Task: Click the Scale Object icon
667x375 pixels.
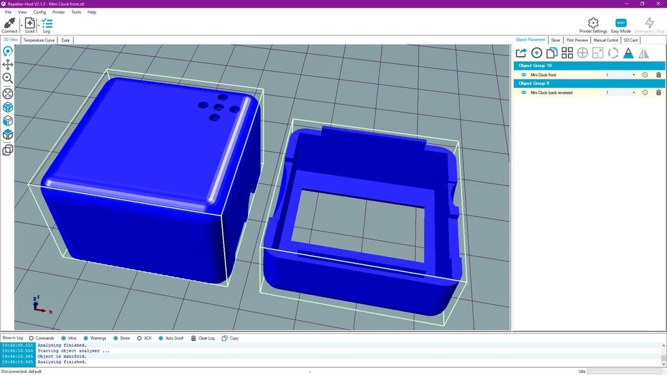Action: (598, 53)
